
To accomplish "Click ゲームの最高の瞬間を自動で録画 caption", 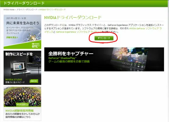I will [69, 61].
